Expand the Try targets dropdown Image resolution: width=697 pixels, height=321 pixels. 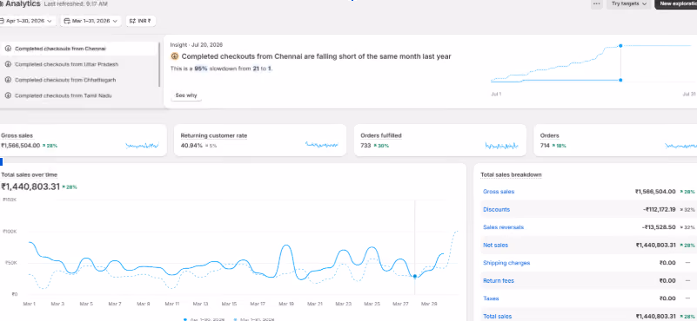(628, 3)
